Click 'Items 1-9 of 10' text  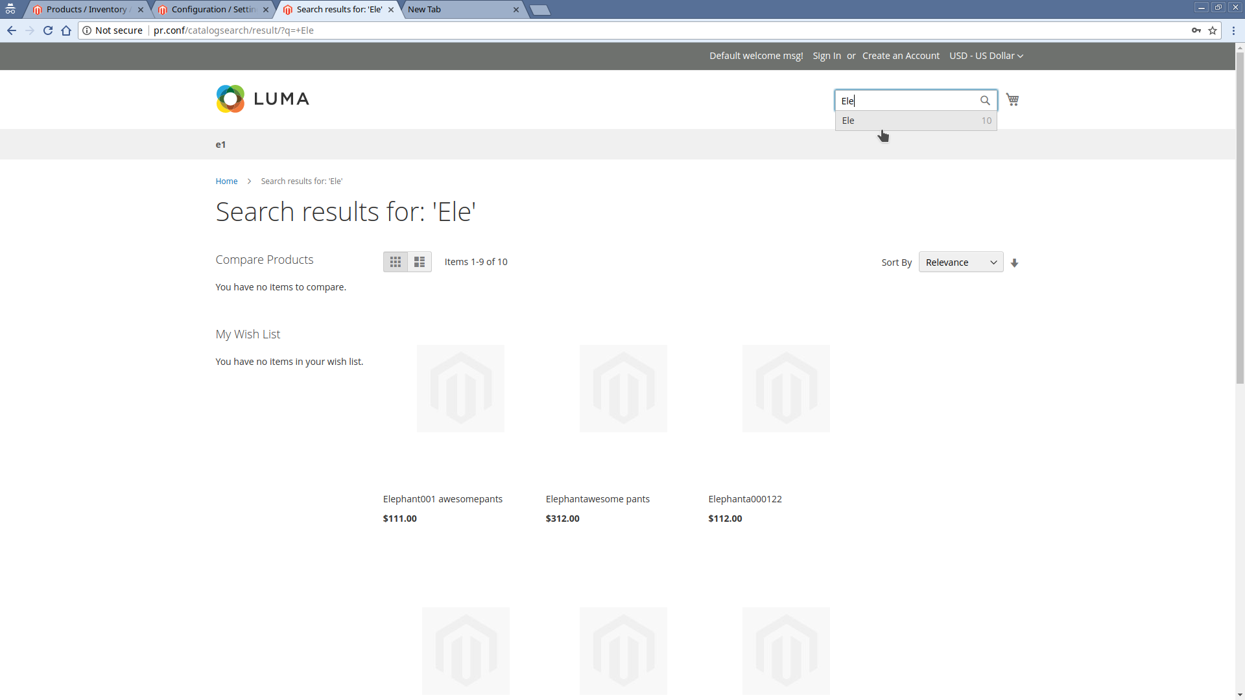[476, 262]
